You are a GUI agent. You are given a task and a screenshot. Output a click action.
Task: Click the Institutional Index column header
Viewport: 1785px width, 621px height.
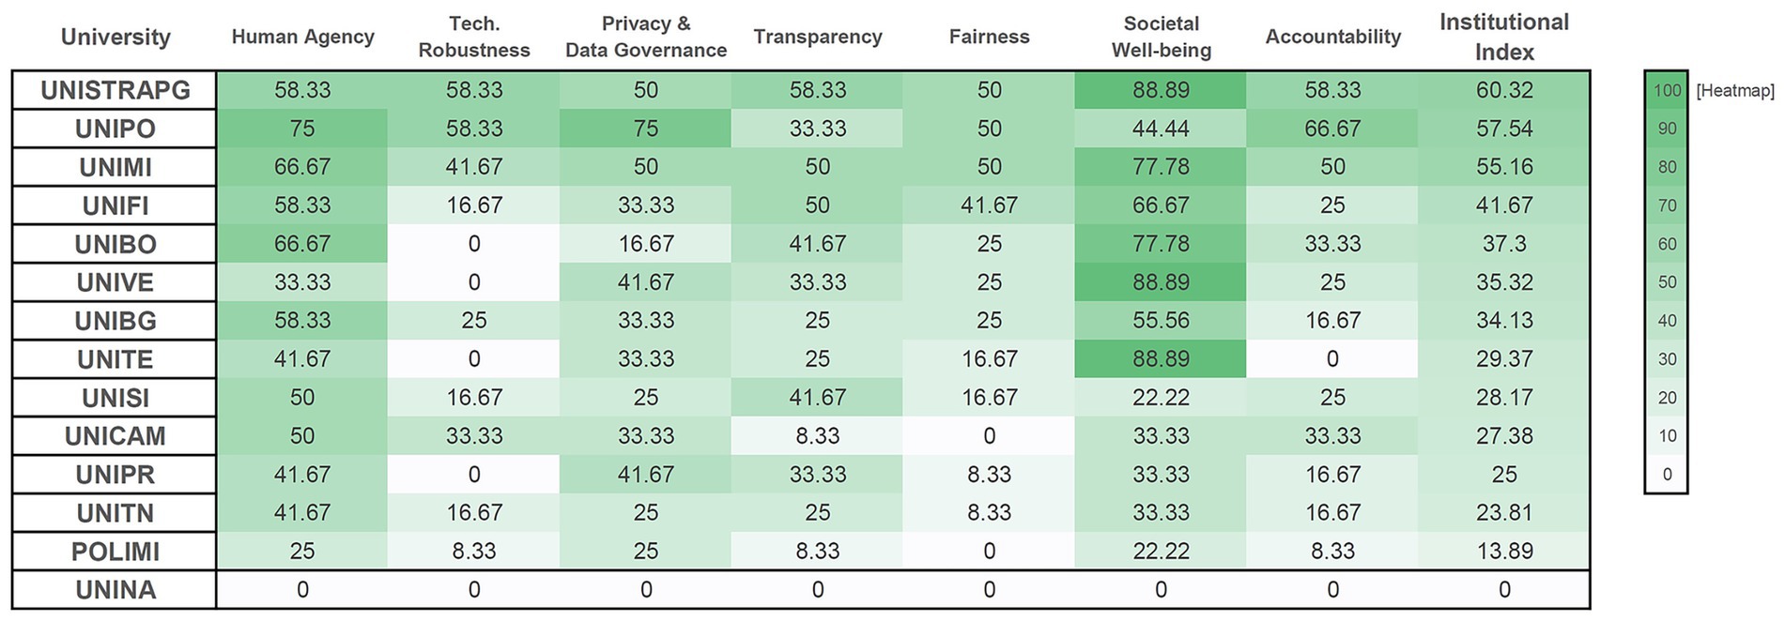pos(1503,37)
